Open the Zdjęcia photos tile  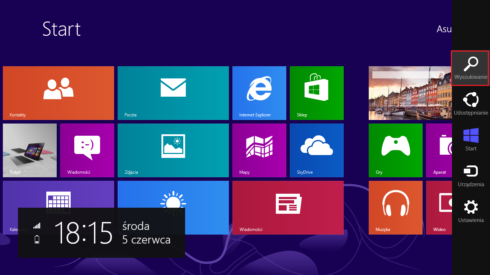click(x=173, y=150)
